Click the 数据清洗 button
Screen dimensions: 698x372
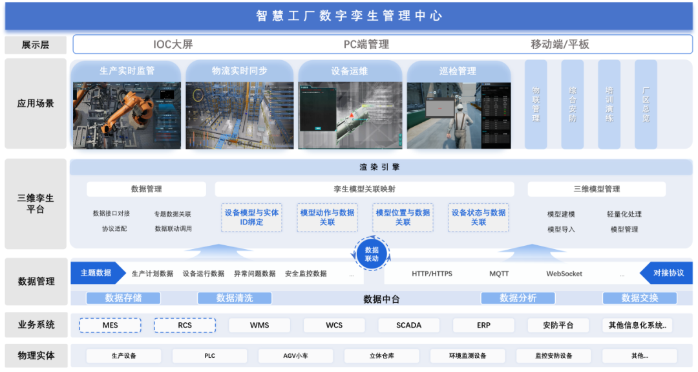[235, 298]
